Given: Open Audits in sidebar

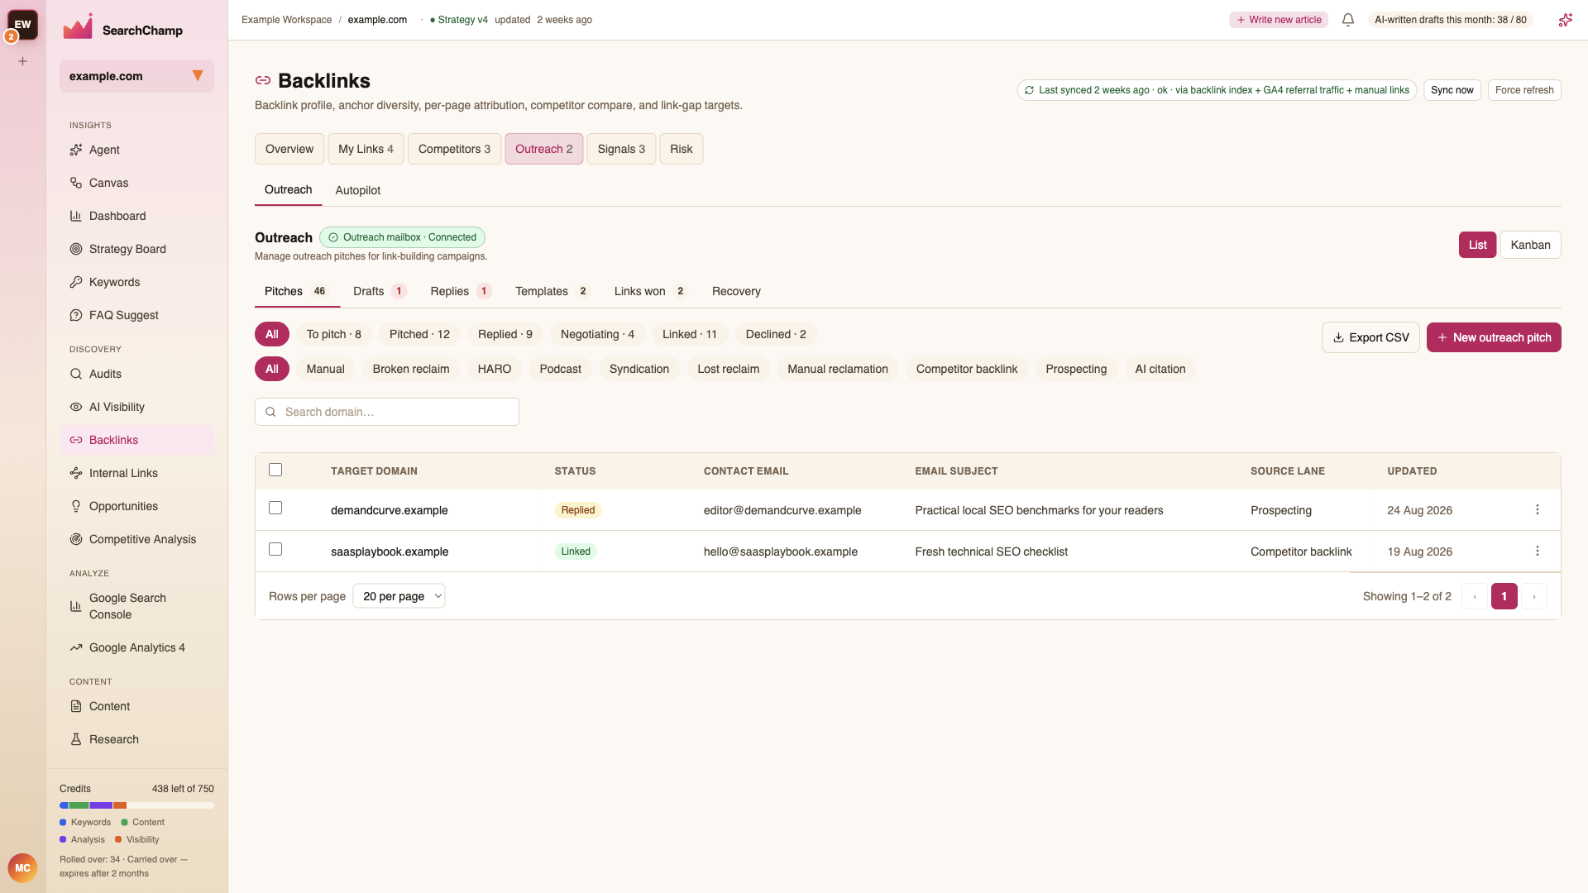Looking at the screenshot, I should click(x=136, y=374).
